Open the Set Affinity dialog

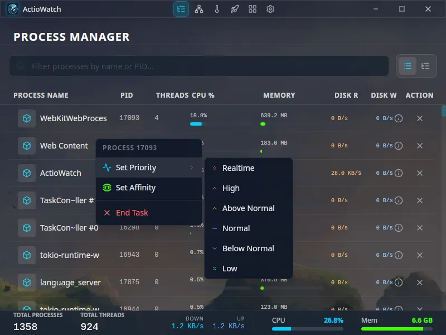click(x=135, y=189)
